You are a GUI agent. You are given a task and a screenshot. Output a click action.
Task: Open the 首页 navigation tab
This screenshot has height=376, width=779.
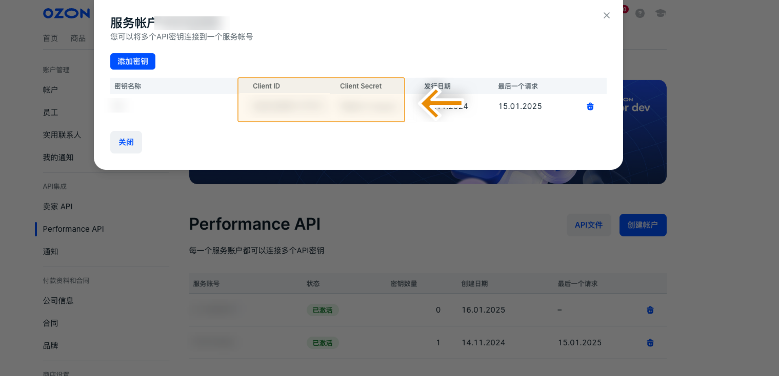(50, 38)
